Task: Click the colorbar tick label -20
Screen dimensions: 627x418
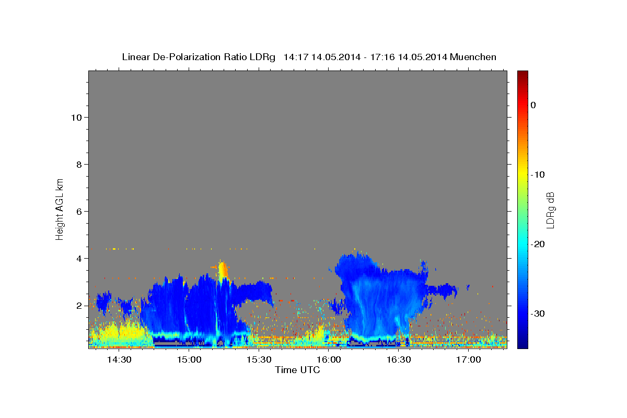Action: [538, 244]
